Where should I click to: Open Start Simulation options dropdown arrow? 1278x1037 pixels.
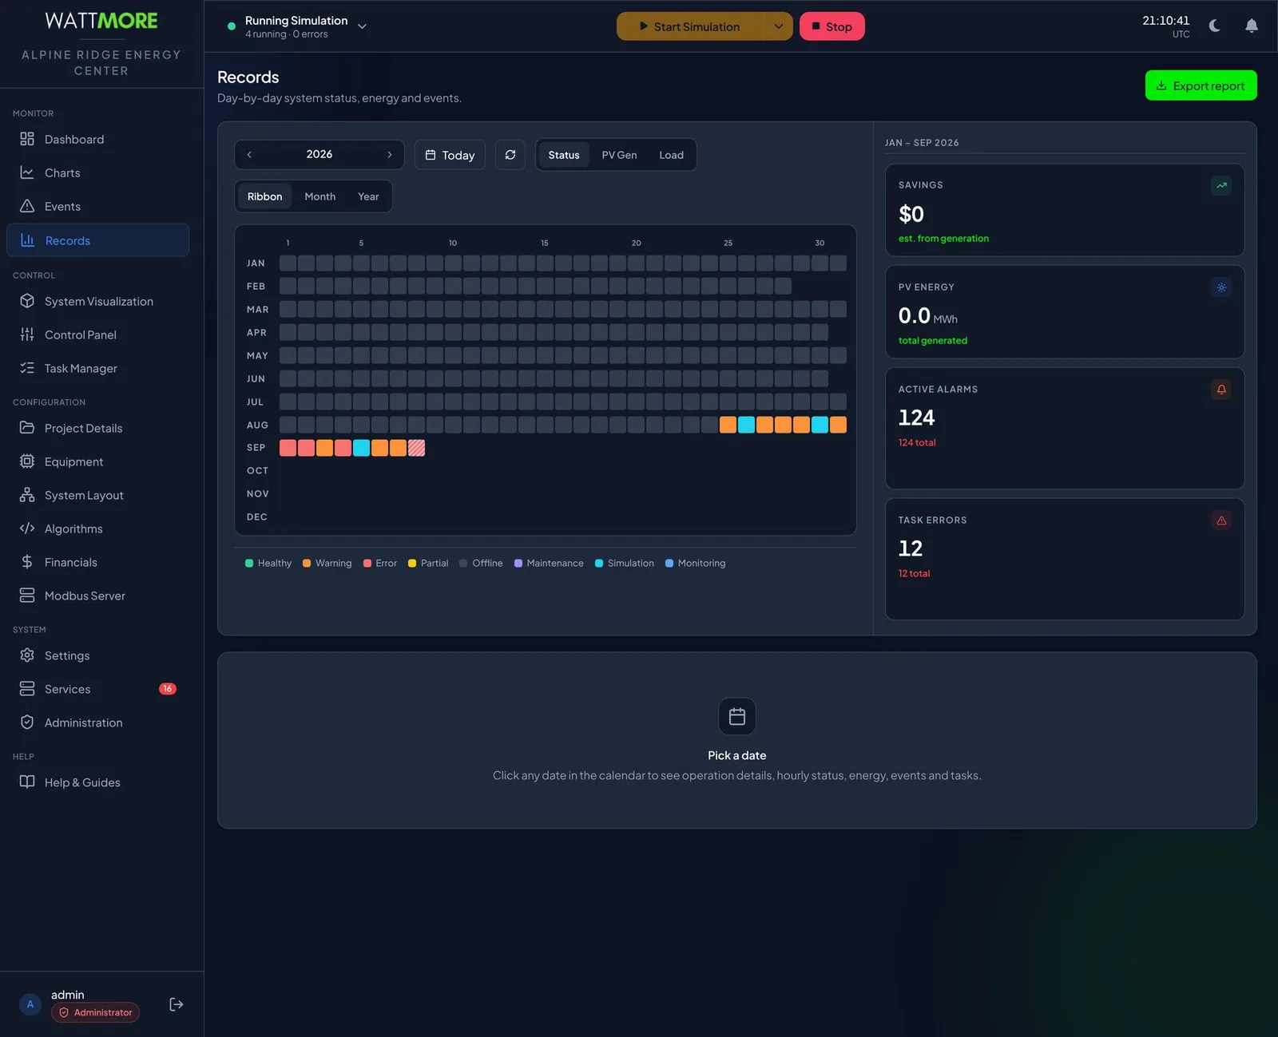[778, 26]
